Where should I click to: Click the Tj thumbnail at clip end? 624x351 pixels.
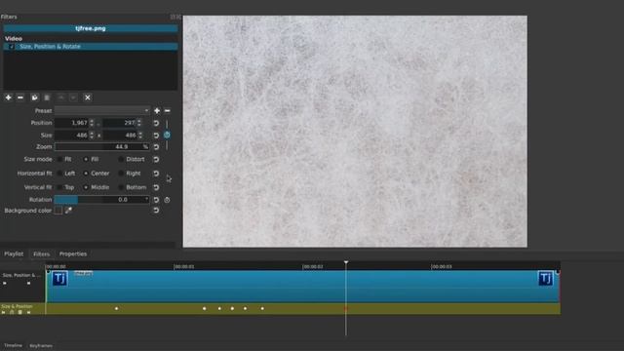[546, 278]
